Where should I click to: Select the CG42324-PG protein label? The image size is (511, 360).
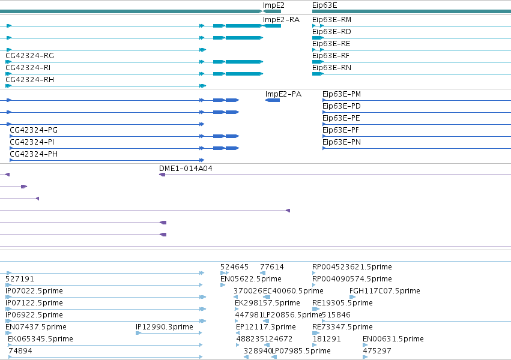34,130
